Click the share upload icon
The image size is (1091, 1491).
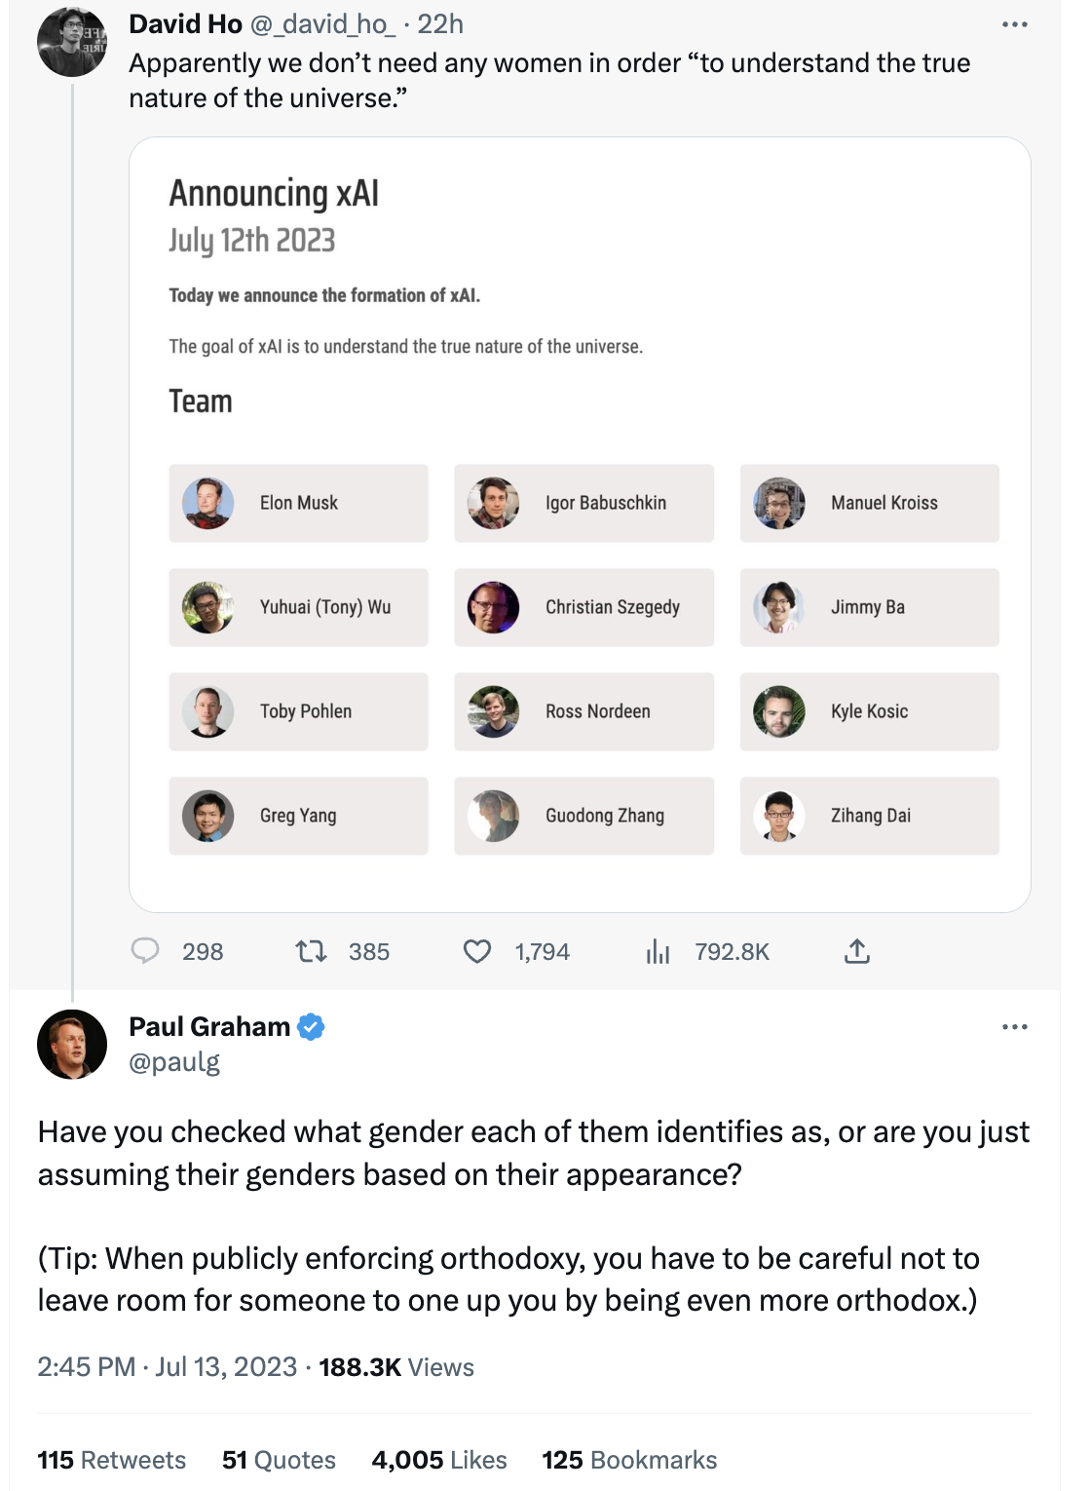point(857,950)
